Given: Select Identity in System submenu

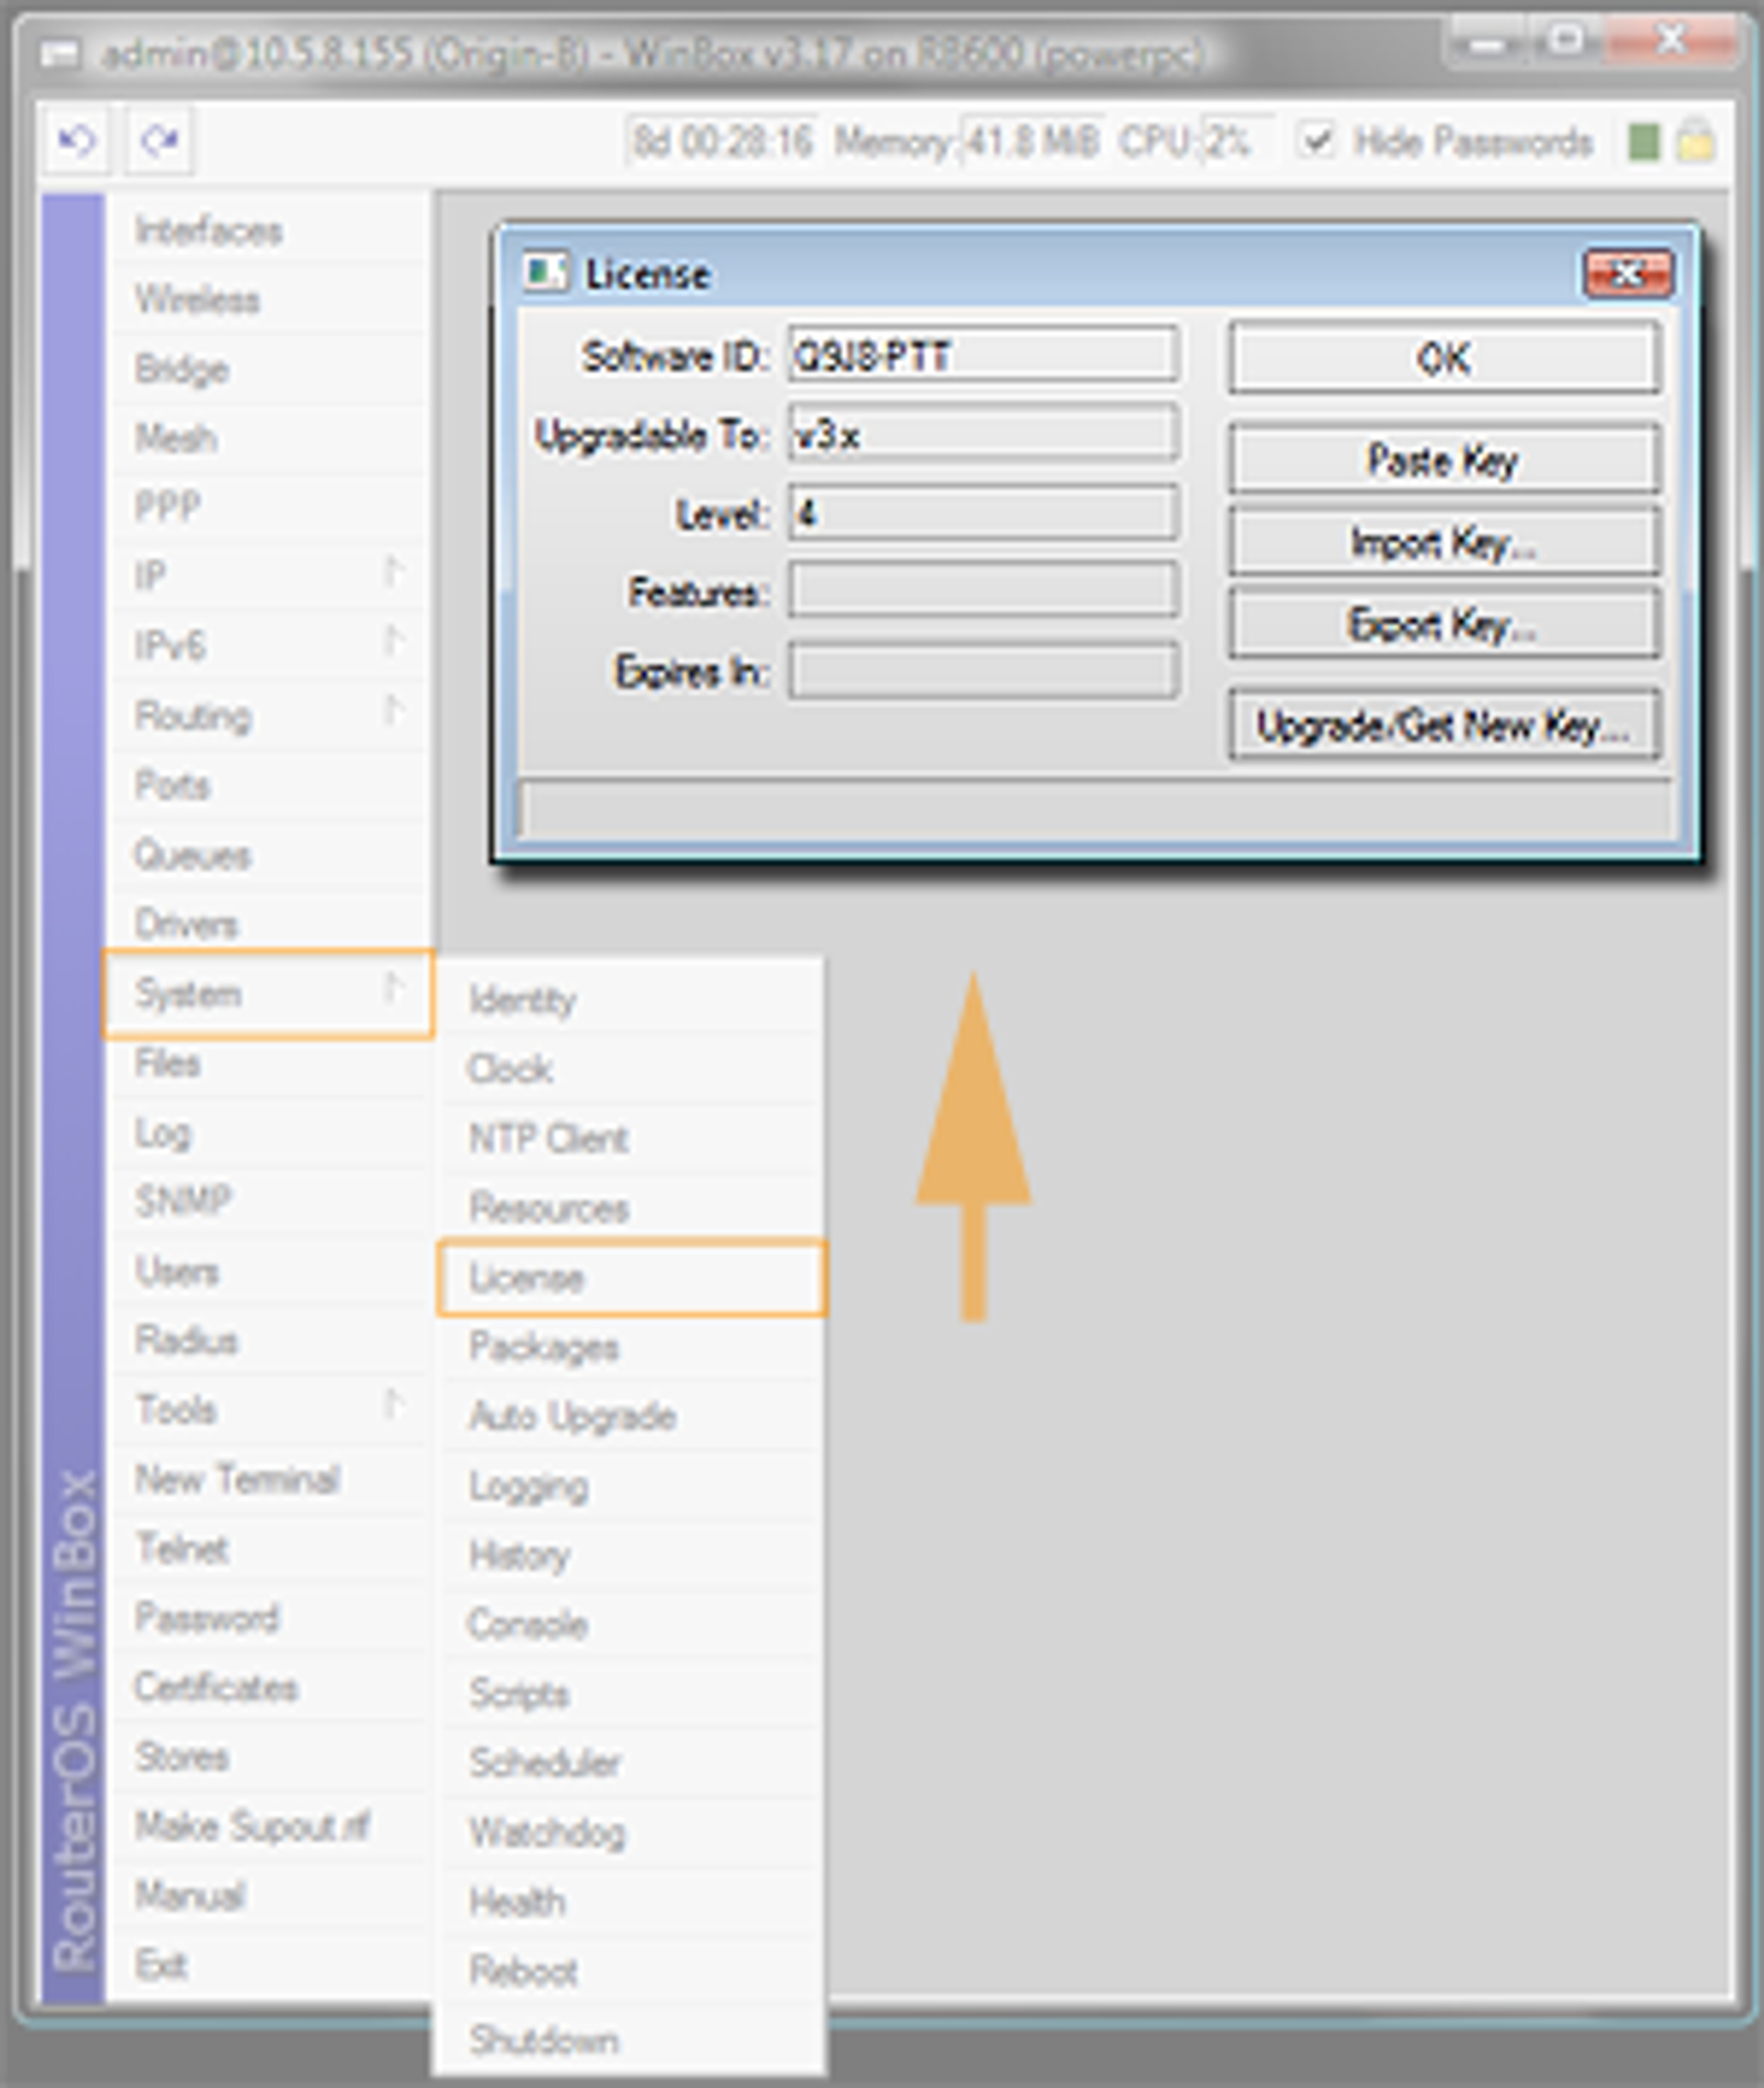Looking at the screenshot, I should 632,1001.
